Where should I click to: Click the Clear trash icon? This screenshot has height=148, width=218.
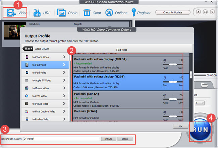click(87, 13)
